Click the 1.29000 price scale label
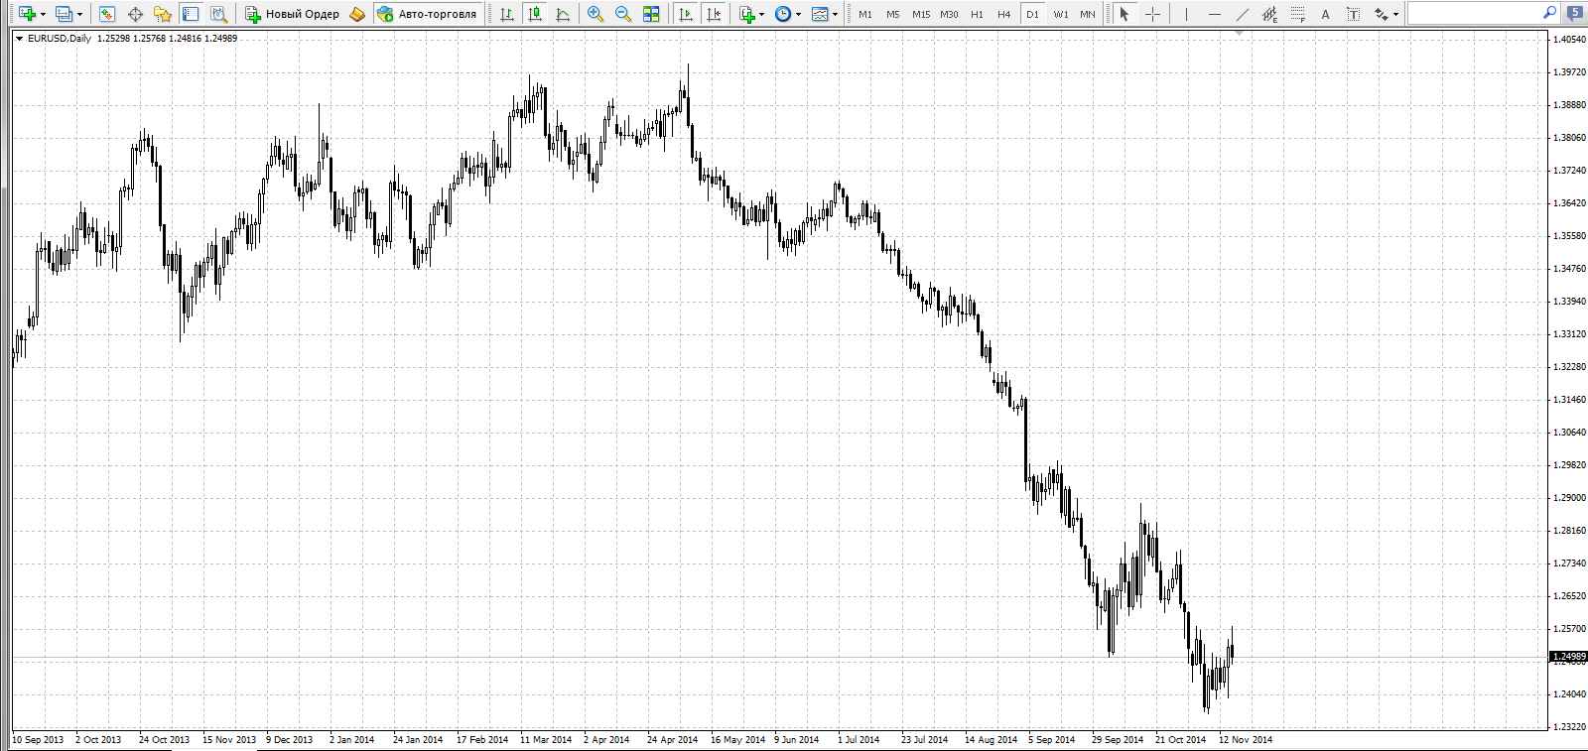 (1569, 498)
